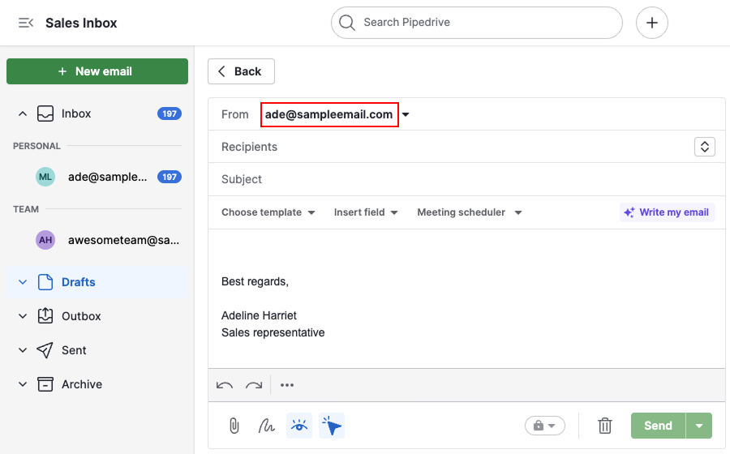Open more formatting options ellipsis
730x454 pixels.
coord(287,385)
